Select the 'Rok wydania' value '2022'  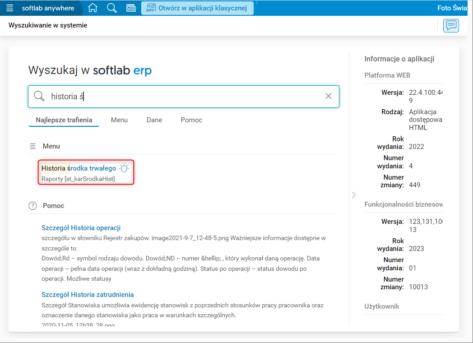[417, 147]
